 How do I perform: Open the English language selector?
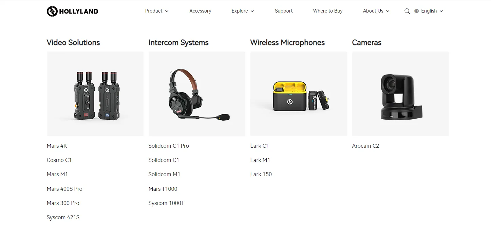(x=432, y=11)
